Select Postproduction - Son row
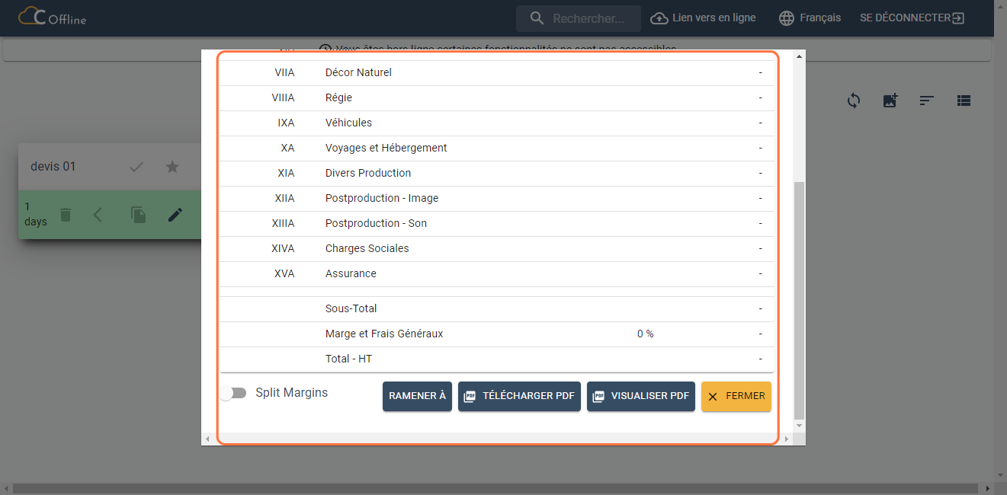Screen dimensions: 1007x495 tap(497, 224)
